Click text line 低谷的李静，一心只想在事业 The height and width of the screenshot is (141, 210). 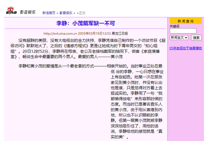(x=137, y=71)
